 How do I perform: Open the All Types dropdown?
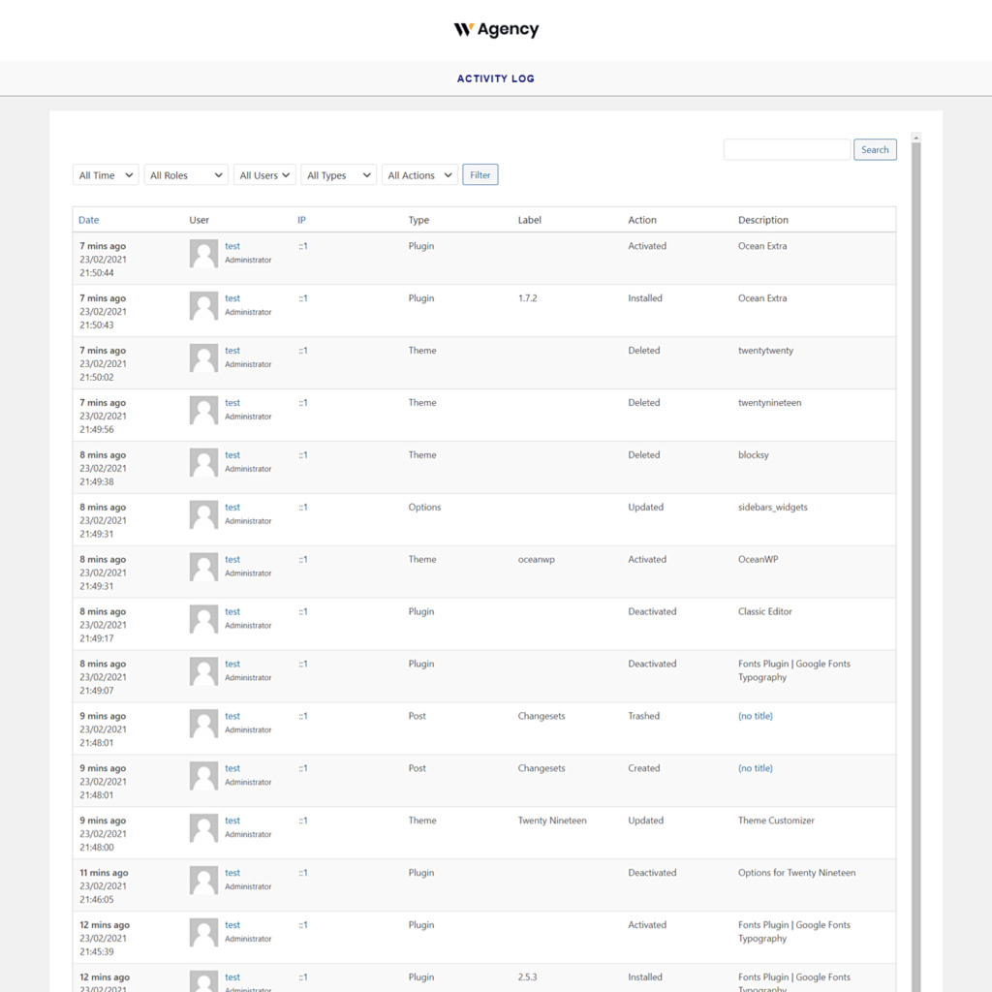(338, 174)
